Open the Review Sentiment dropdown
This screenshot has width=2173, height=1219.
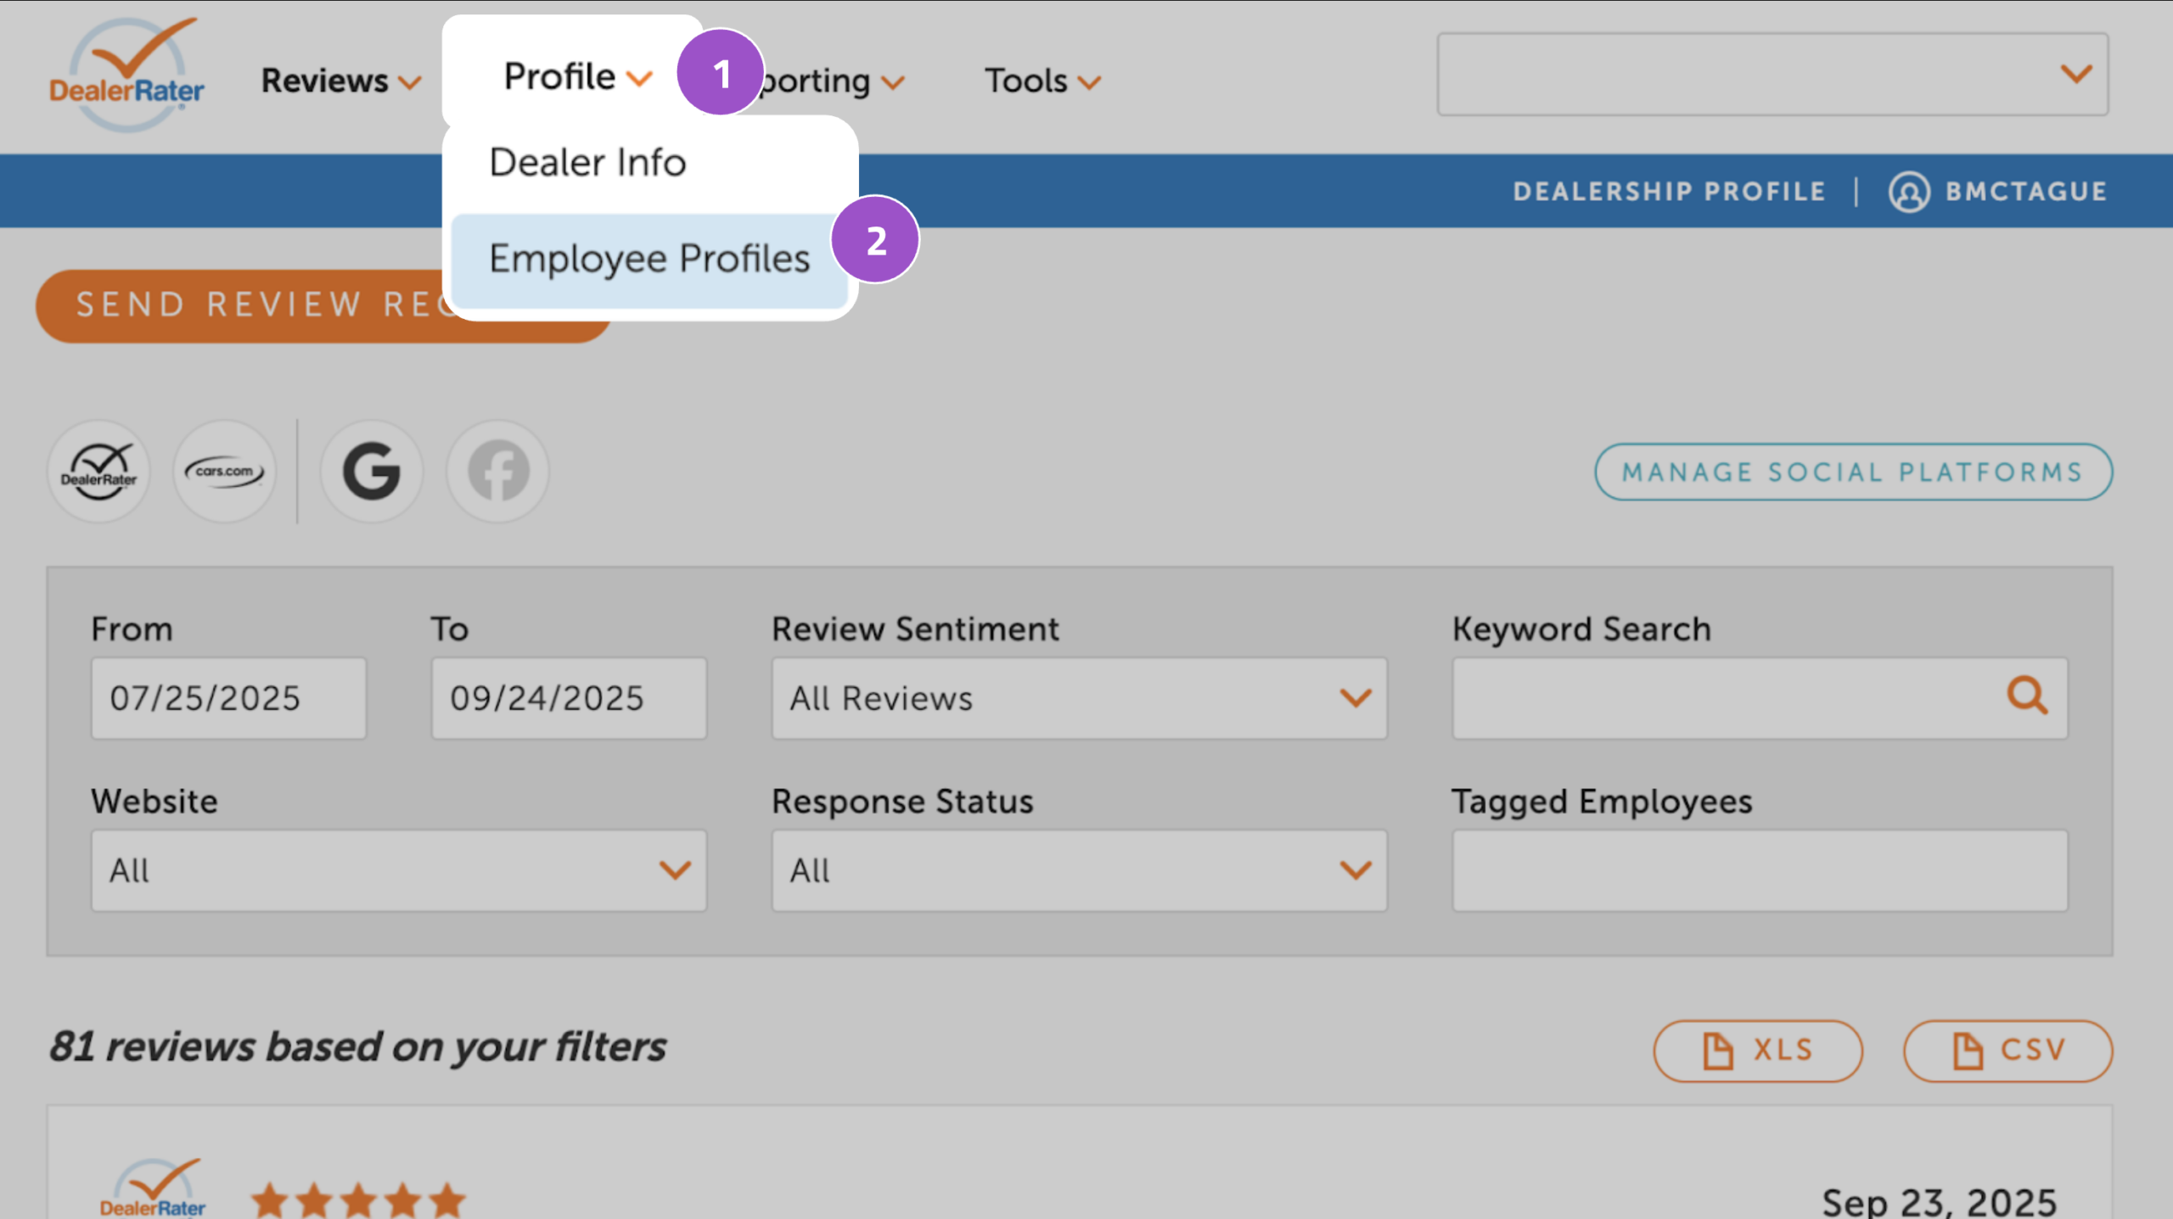click(1079, 698)
